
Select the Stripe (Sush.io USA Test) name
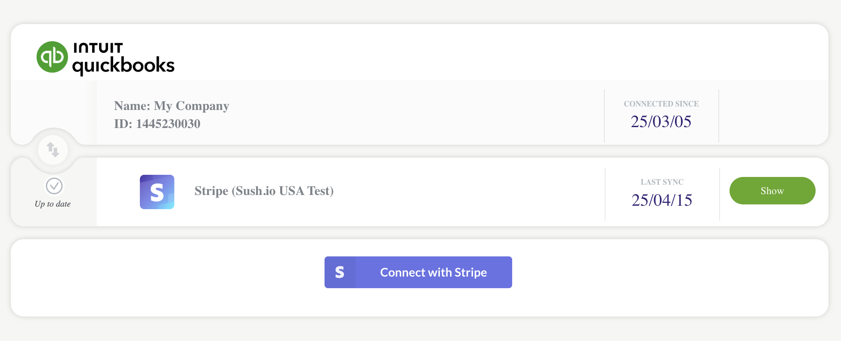point(264,191)
